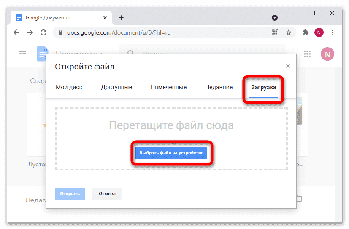Screen dimensions: 349x229
Task: Close the Open file dialog with the X
Action: 288,66
